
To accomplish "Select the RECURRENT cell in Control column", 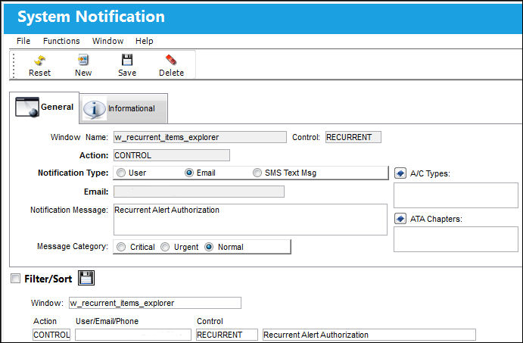I will tap(227, 335).
